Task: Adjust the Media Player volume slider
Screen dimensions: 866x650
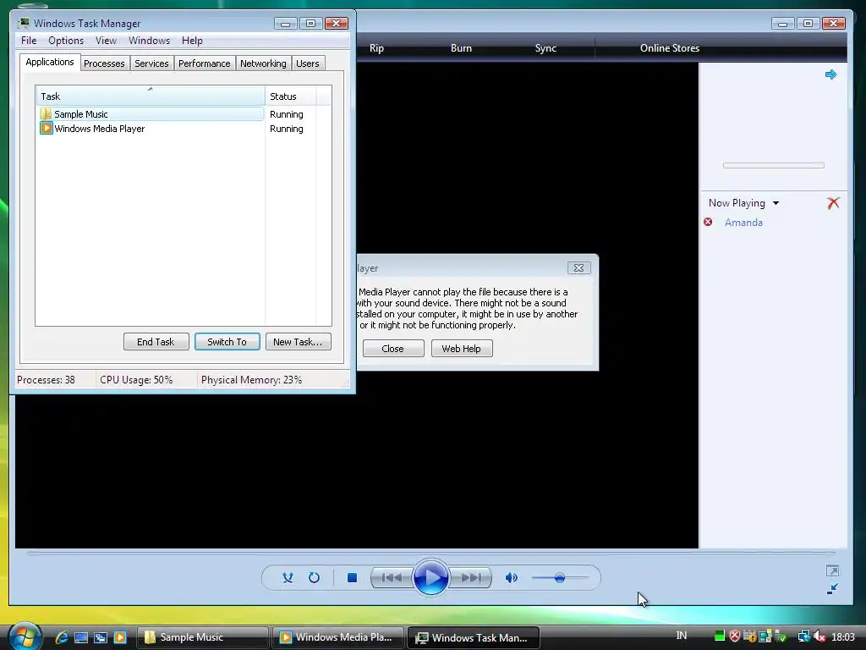Action: pyautogui.click(x=560, y=577)
